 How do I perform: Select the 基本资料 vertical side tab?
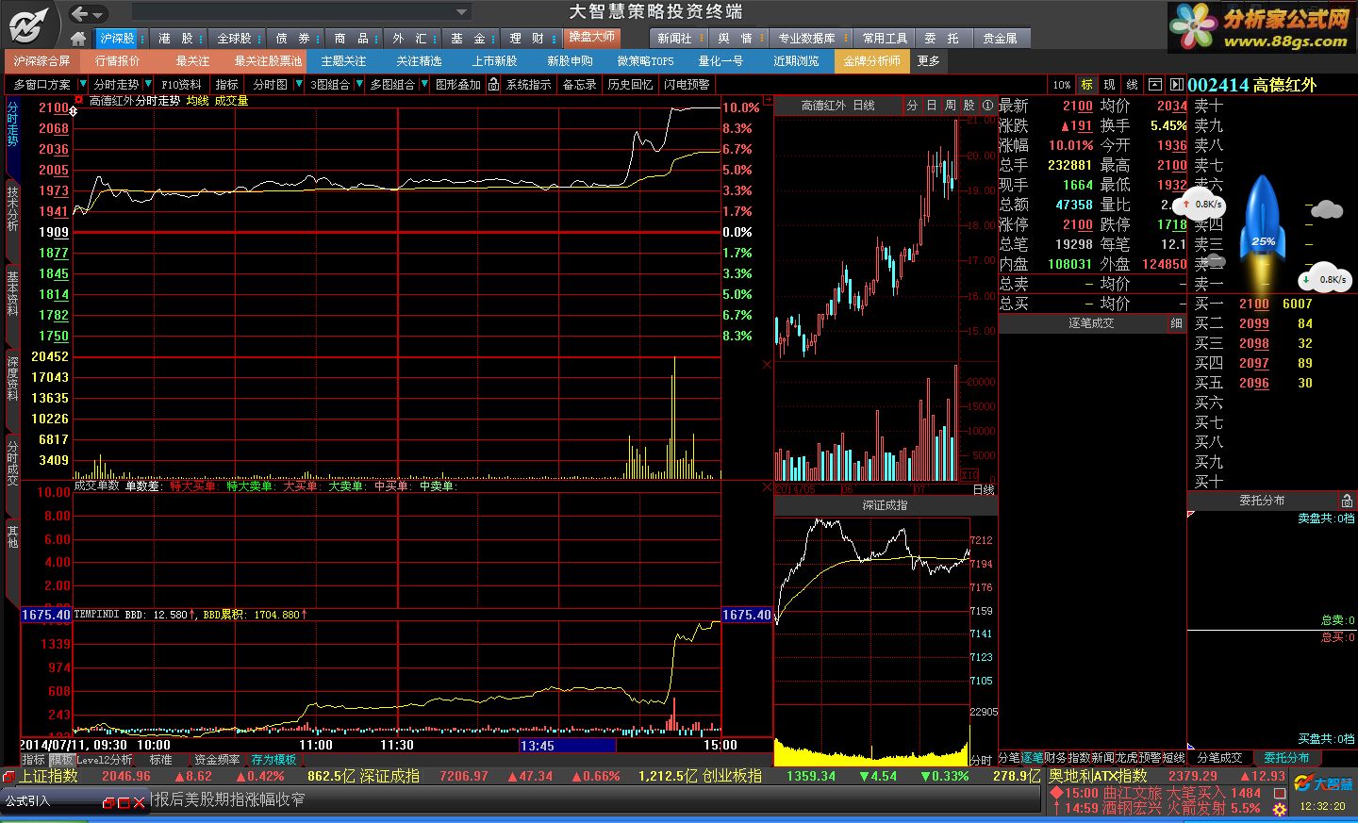(x=12, y=293)
